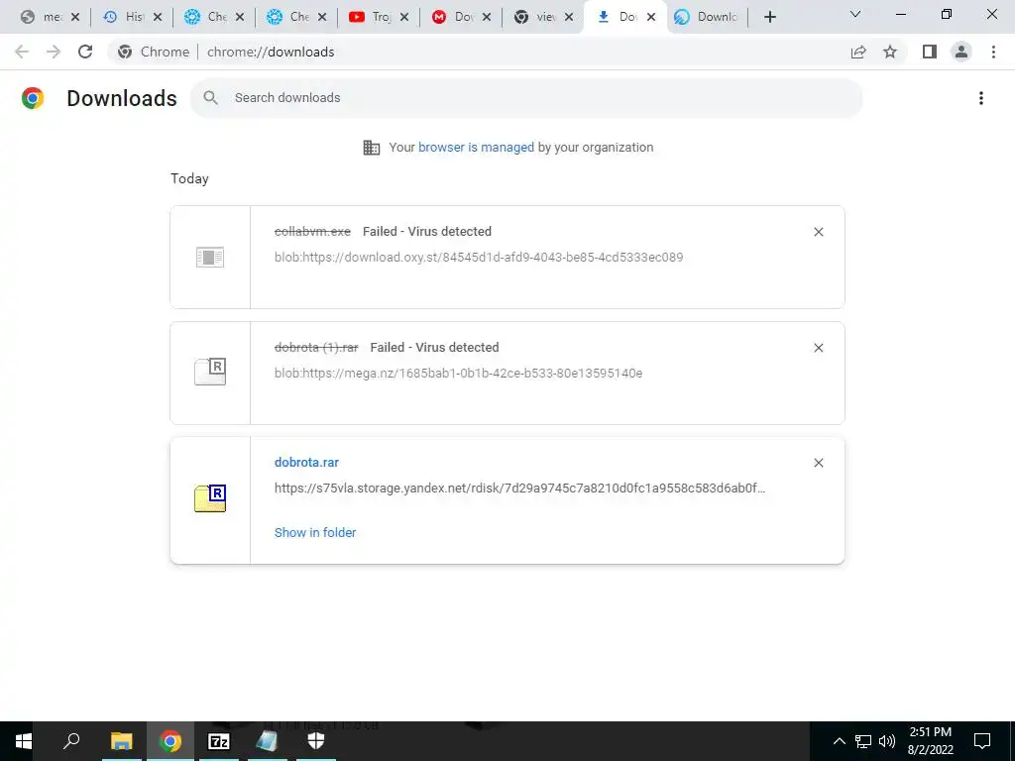The height and width of the screenshot is (761, 1015).
Task: Focus the Search downloads field
Action: pos(526,98)
